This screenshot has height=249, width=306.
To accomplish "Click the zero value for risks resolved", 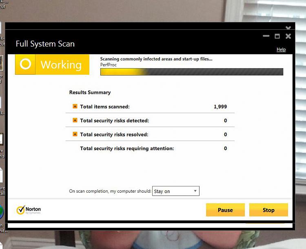I will (x=225, y=134).
